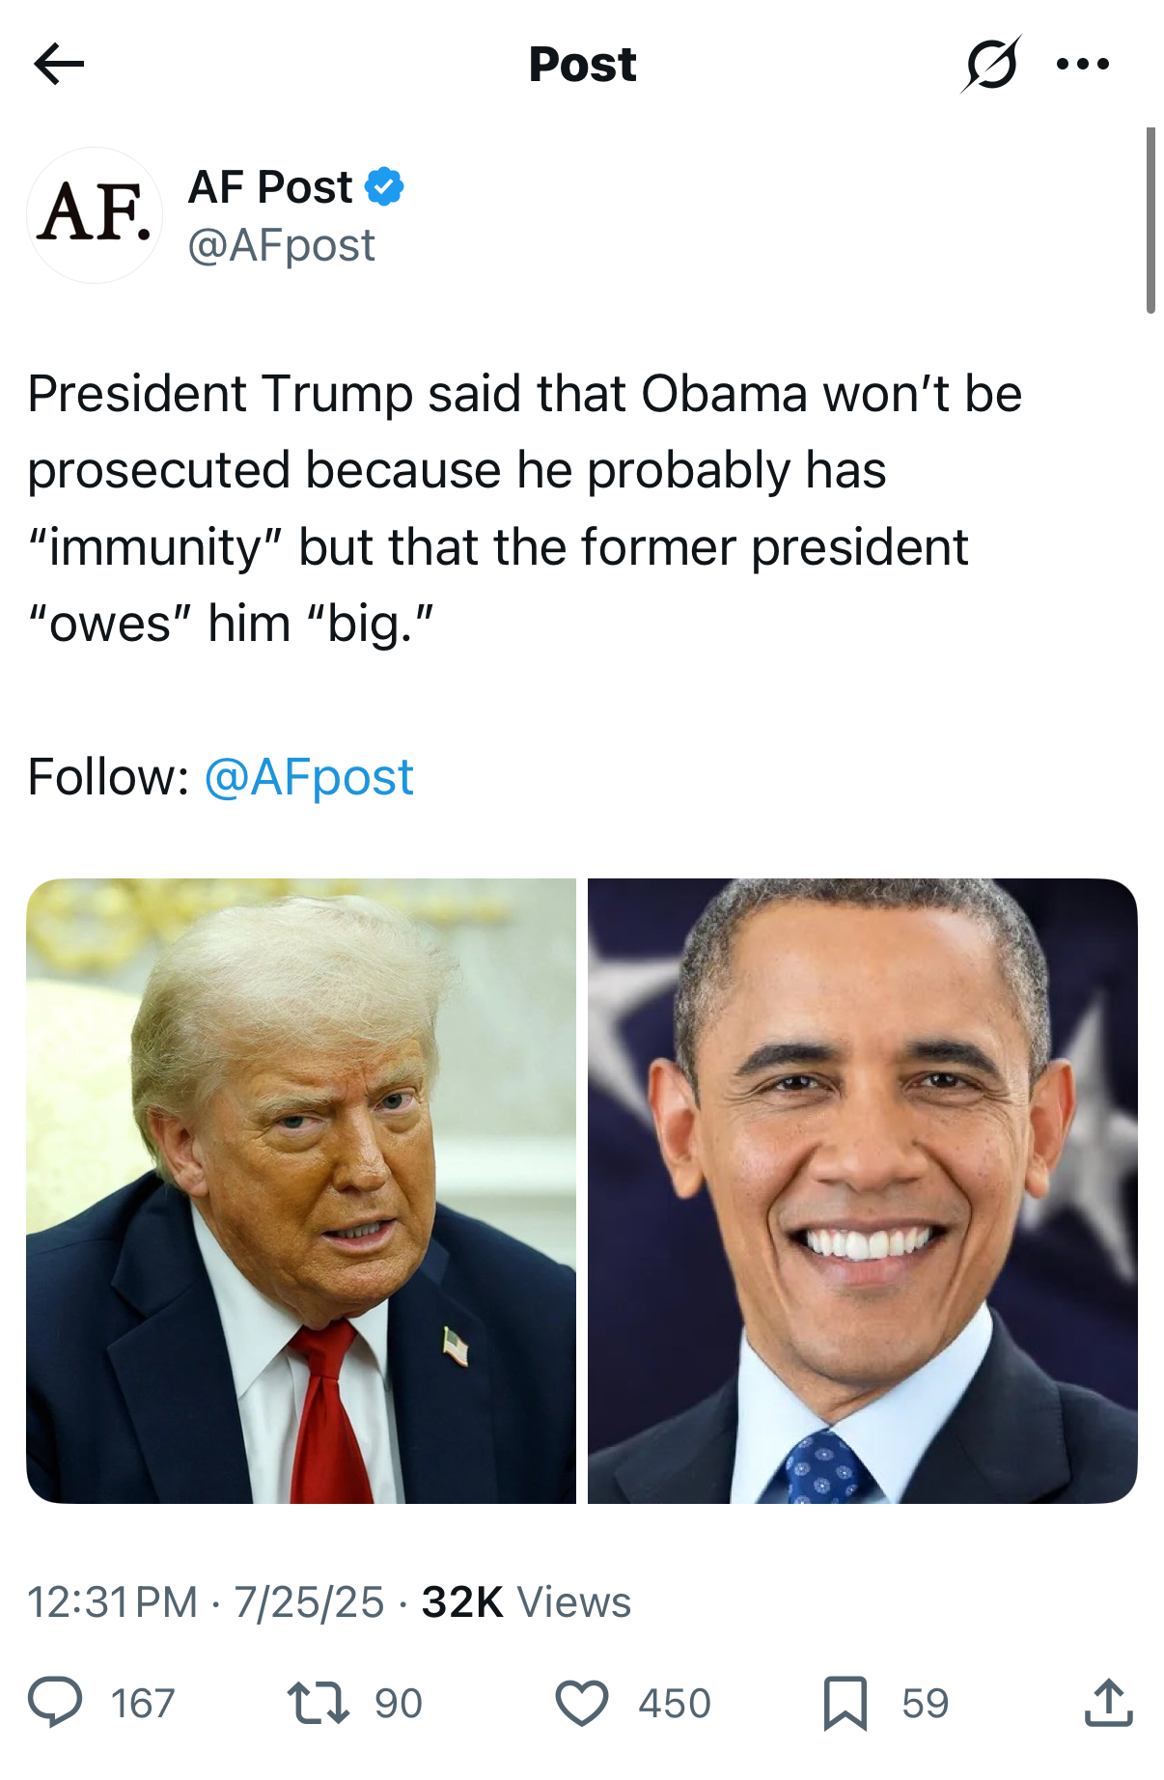This screenshot has height=1780, width=1164.
Task: Tap the back arrow icon
Action: [59, 65]
